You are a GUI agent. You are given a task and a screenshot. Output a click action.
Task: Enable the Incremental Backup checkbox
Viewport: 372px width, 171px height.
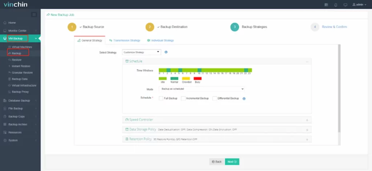point(183,98)
